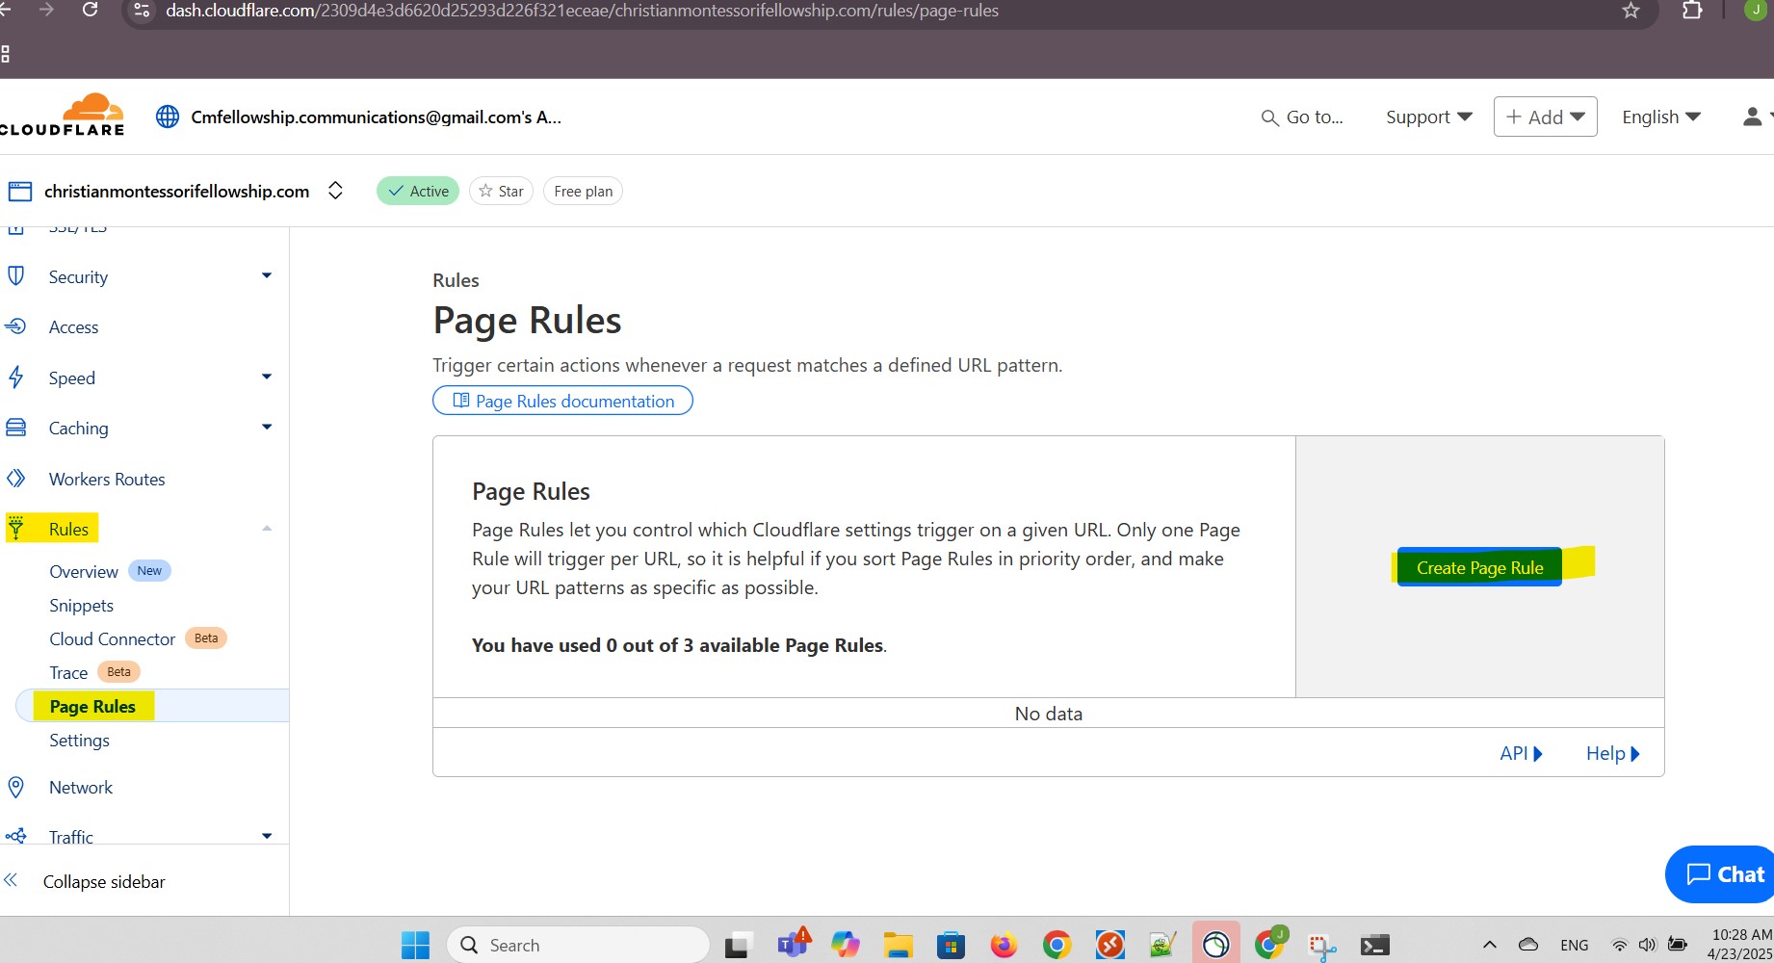Viewport: 1774px width, 963px height.
Task: Open the Support dropdown
Action: [x=1429, y=117]
